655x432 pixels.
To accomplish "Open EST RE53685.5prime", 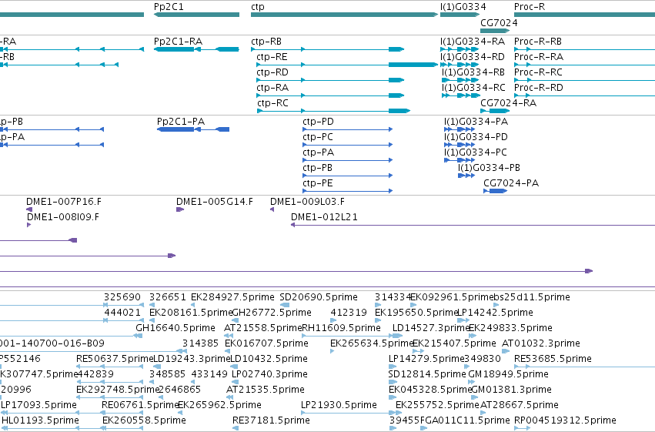I will tap(553, 360).
